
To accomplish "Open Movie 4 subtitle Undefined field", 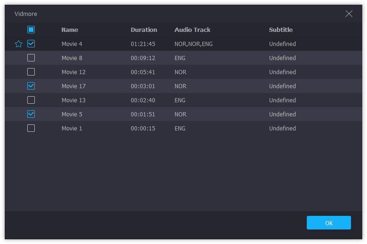I will [x=282, y=44].
